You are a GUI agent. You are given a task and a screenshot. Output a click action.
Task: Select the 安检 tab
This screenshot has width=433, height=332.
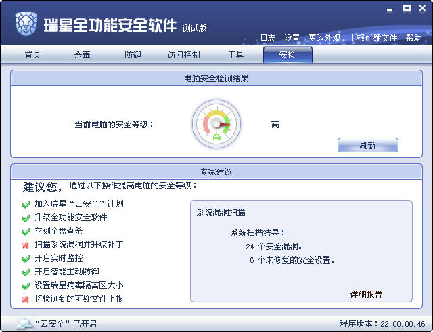288,54
